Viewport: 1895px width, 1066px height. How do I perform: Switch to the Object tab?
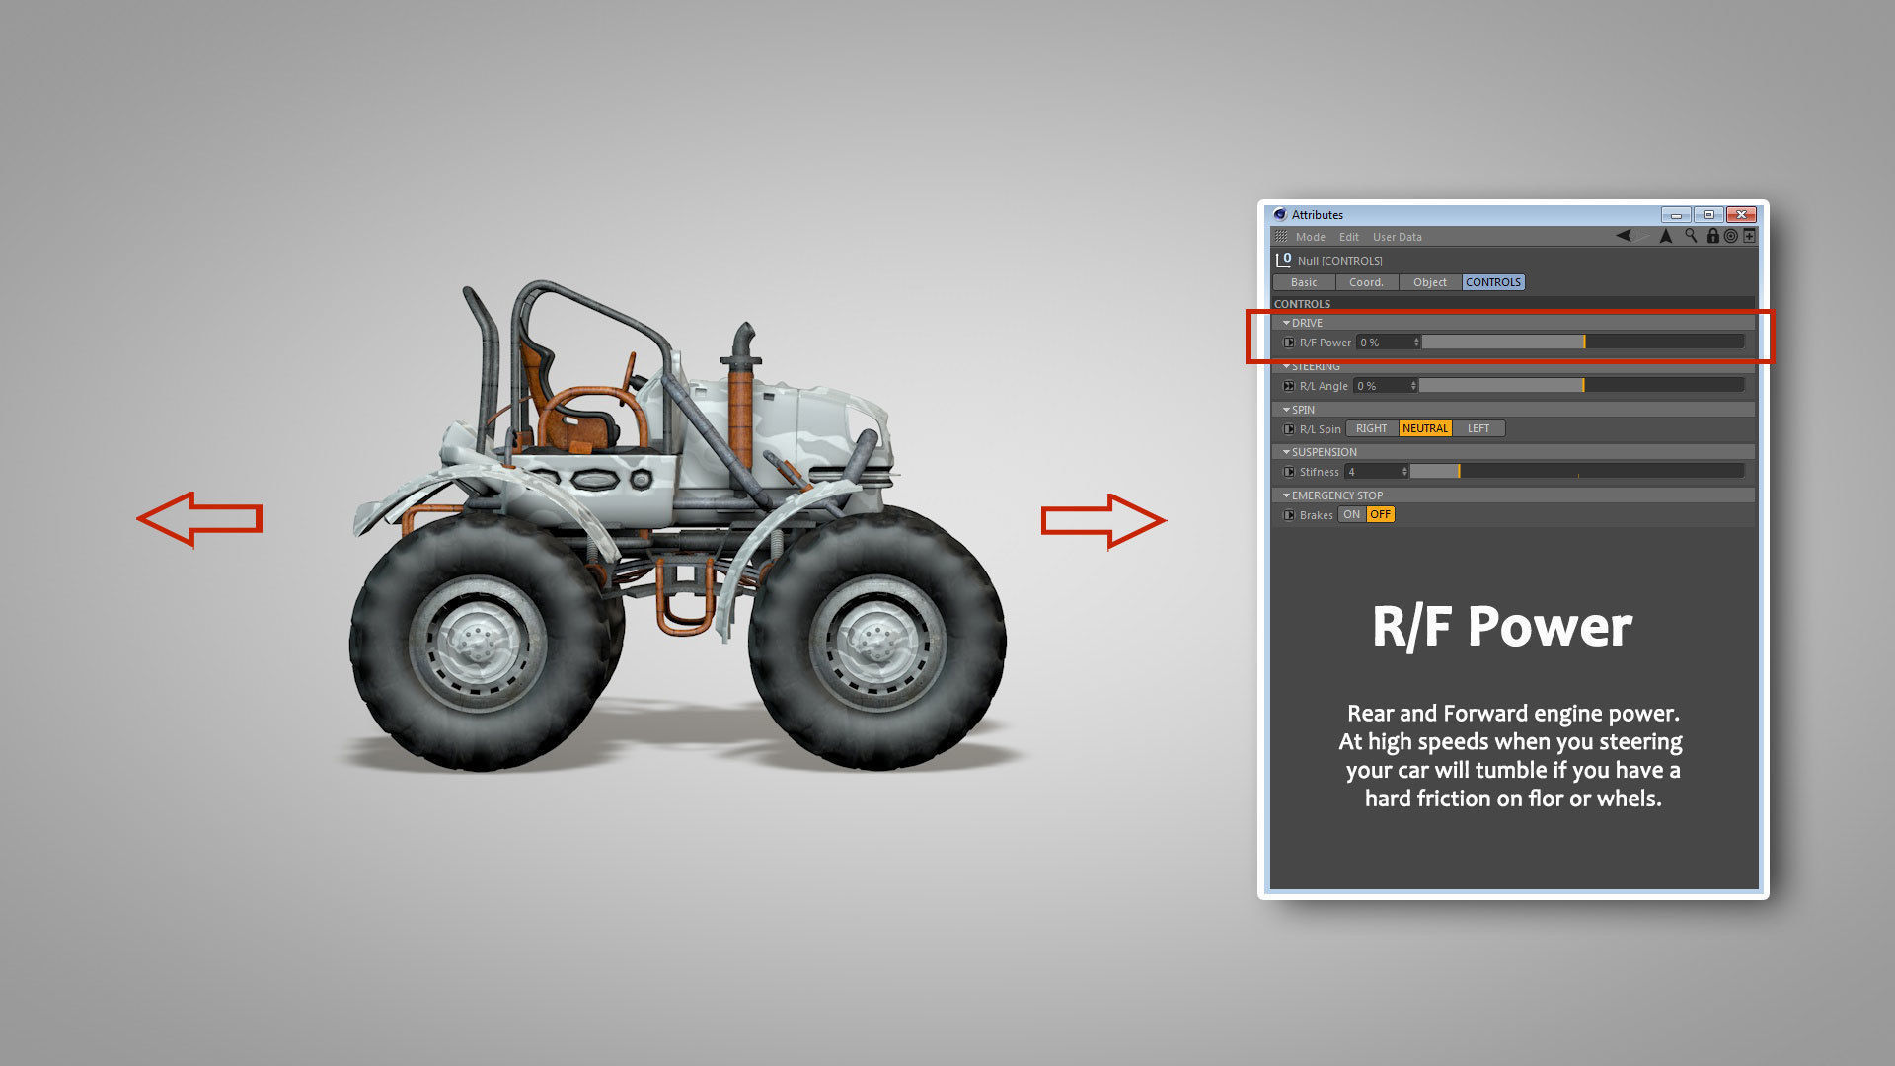tap(1429, 282)
